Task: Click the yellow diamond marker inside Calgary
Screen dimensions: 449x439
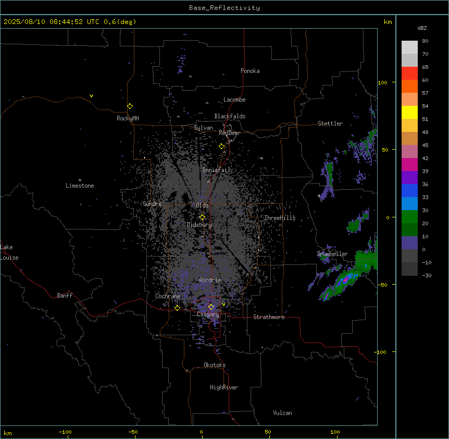Action: click(211, 307)
